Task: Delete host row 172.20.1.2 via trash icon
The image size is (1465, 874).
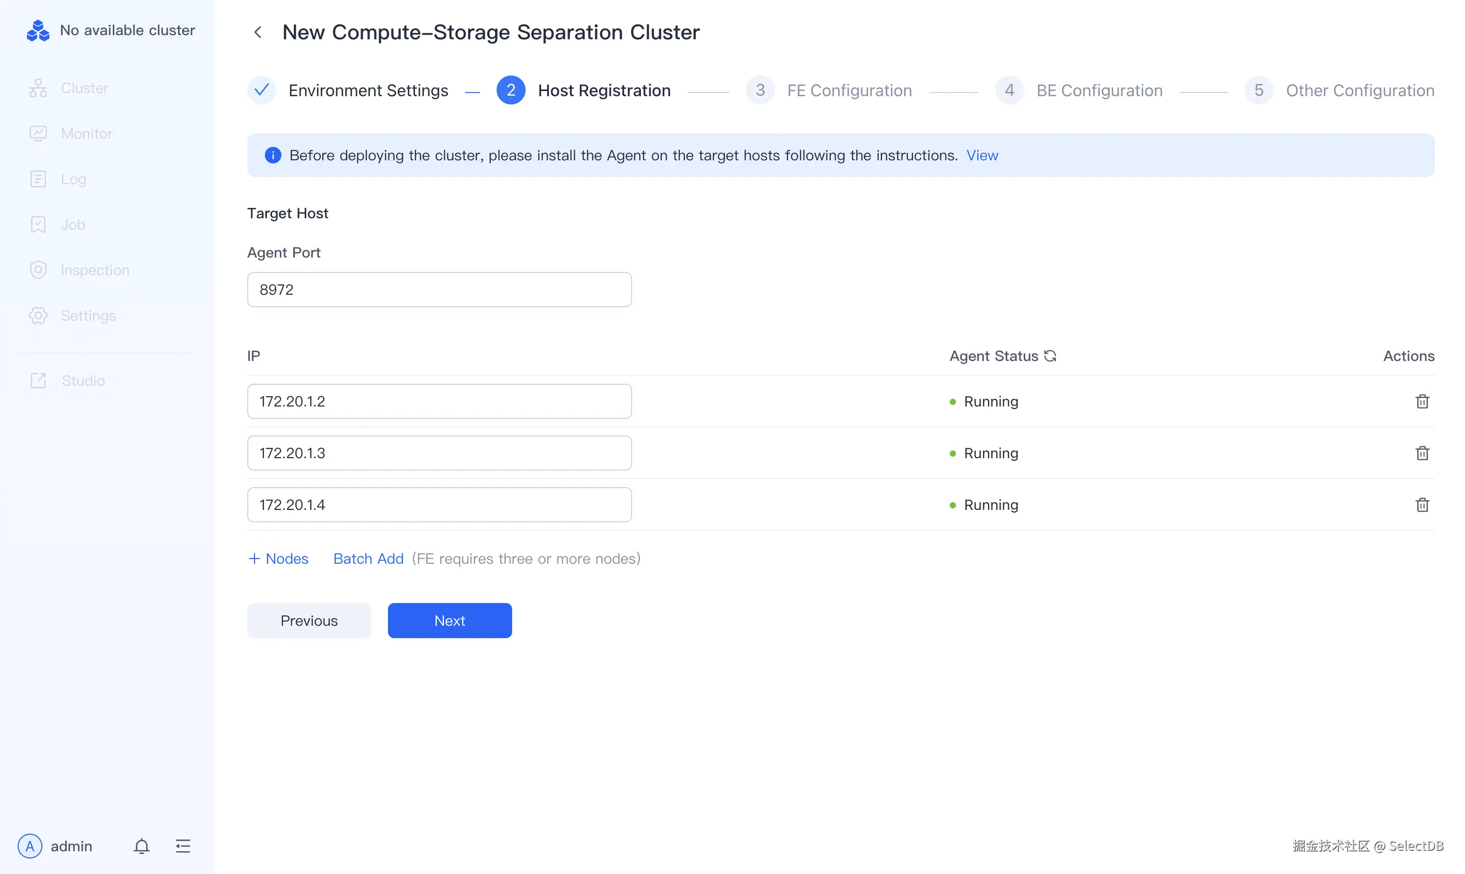Action: click(1422, 402)
